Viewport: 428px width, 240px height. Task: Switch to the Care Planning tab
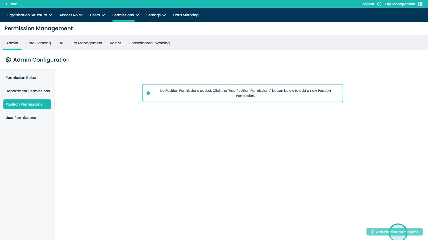coord(38,43)
